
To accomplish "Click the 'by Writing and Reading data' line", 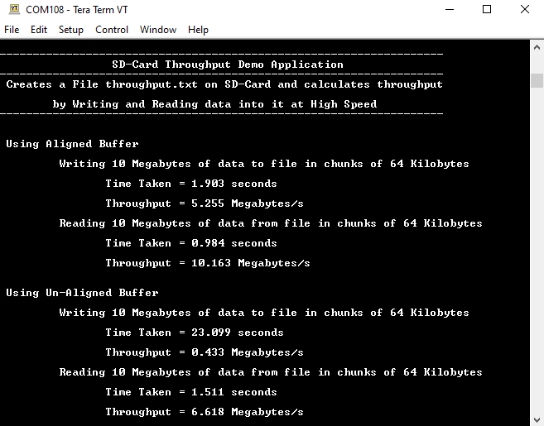I will [214, 104].
